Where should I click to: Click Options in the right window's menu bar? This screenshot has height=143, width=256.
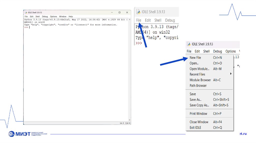point(230,51)
